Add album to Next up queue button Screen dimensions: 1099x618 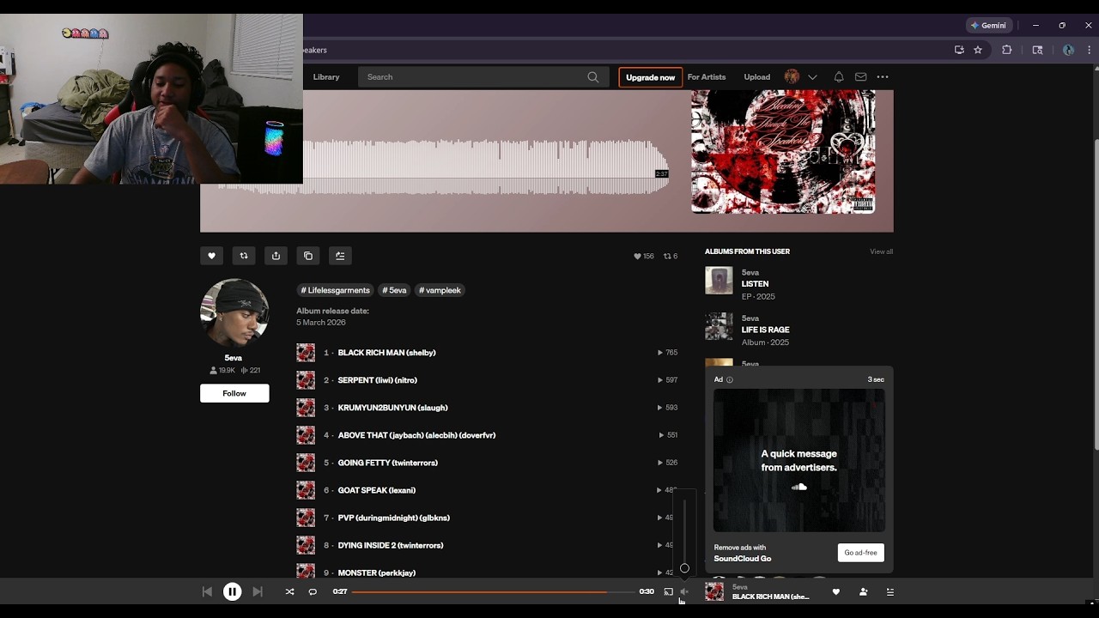[x=340, y=256]
